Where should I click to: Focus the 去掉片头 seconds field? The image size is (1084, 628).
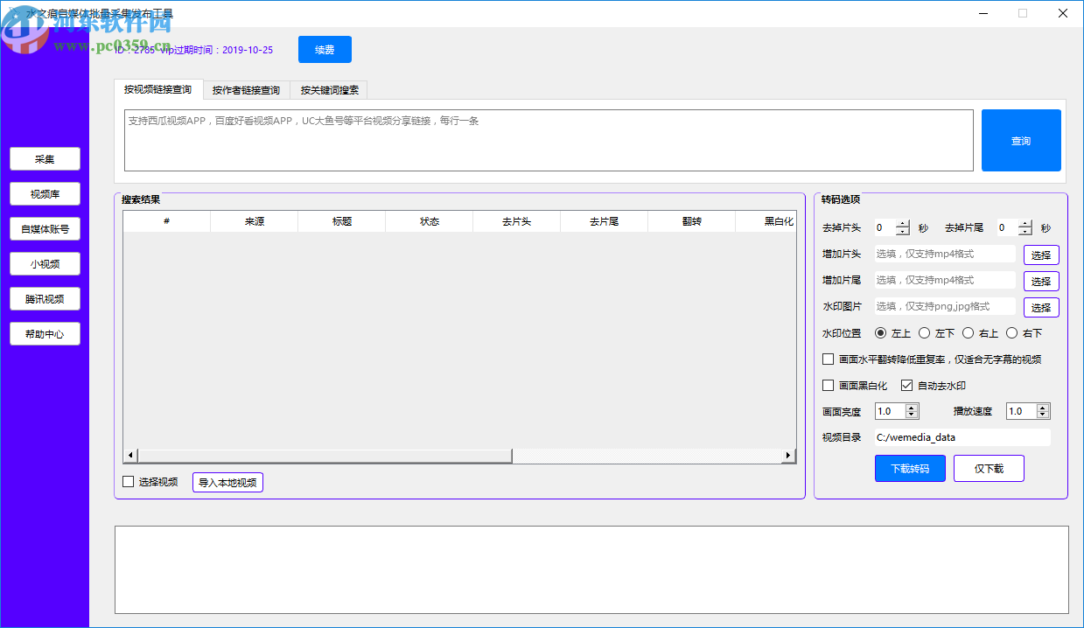[885, 227]
